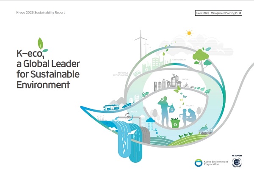
Task: Click the green leaf above K-eco title
Action: pos(41,43)
